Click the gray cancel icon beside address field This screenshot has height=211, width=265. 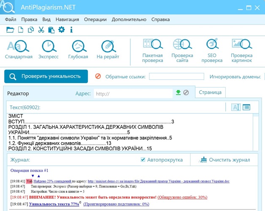coord(186,92)
